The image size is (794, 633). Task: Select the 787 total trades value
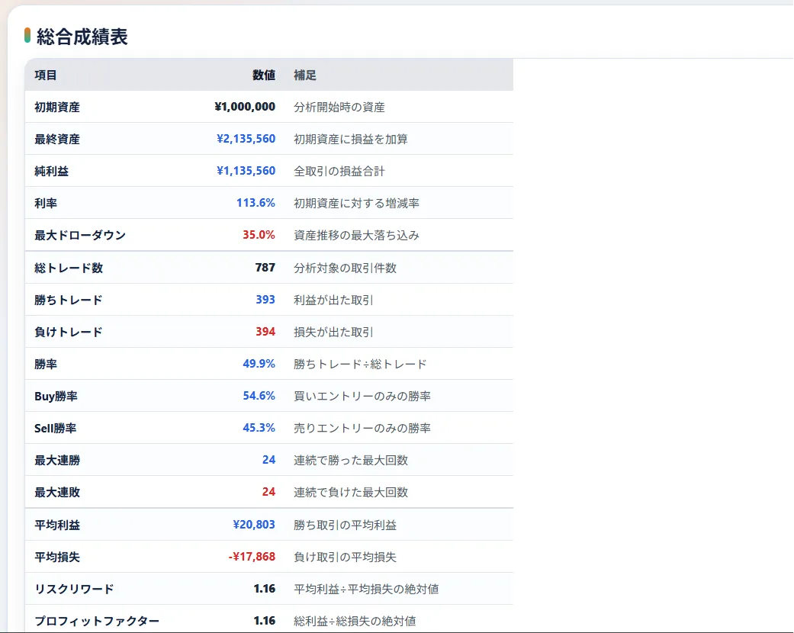[265, 268]
